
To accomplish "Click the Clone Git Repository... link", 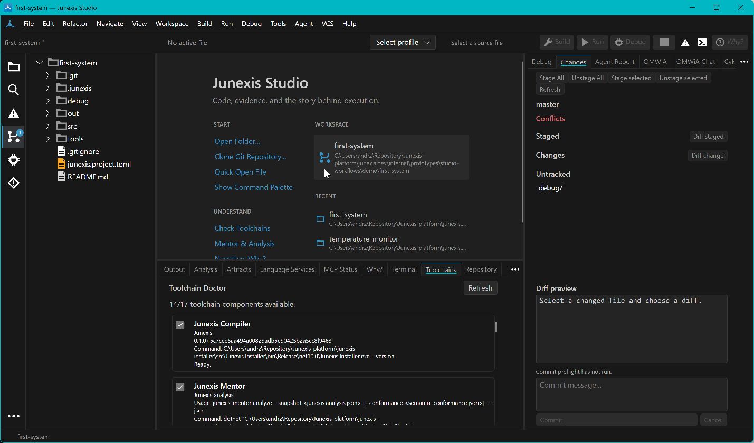I will click(x=250, y=157).
